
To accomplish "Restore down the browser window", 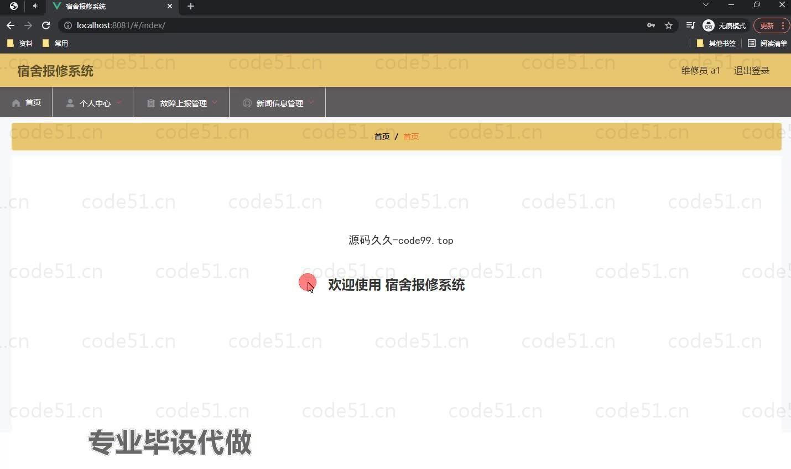I will click(x=757, y=5).
